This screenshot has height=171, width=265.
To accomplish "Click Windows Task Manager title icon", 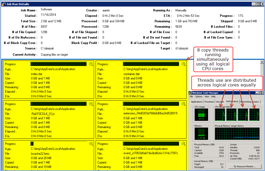I will click(x=191, y=93).
